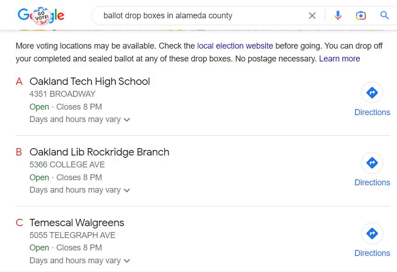This screenshot has width=397, height=272.
Task: Click directions arrow icon for Temescal Walgreens
Action: click(372, 233)
